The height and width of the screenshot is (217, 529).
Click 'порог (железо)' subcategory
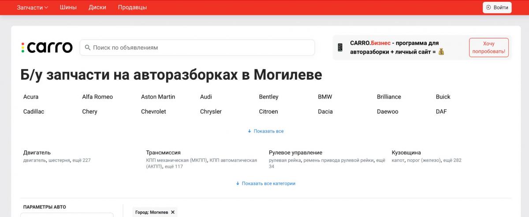click(423, 160)
